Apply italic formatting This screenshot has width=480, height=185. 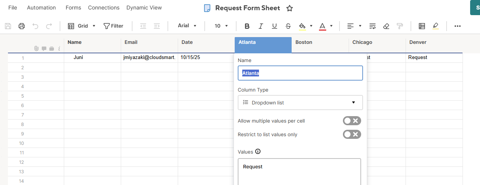pos(261,26)
